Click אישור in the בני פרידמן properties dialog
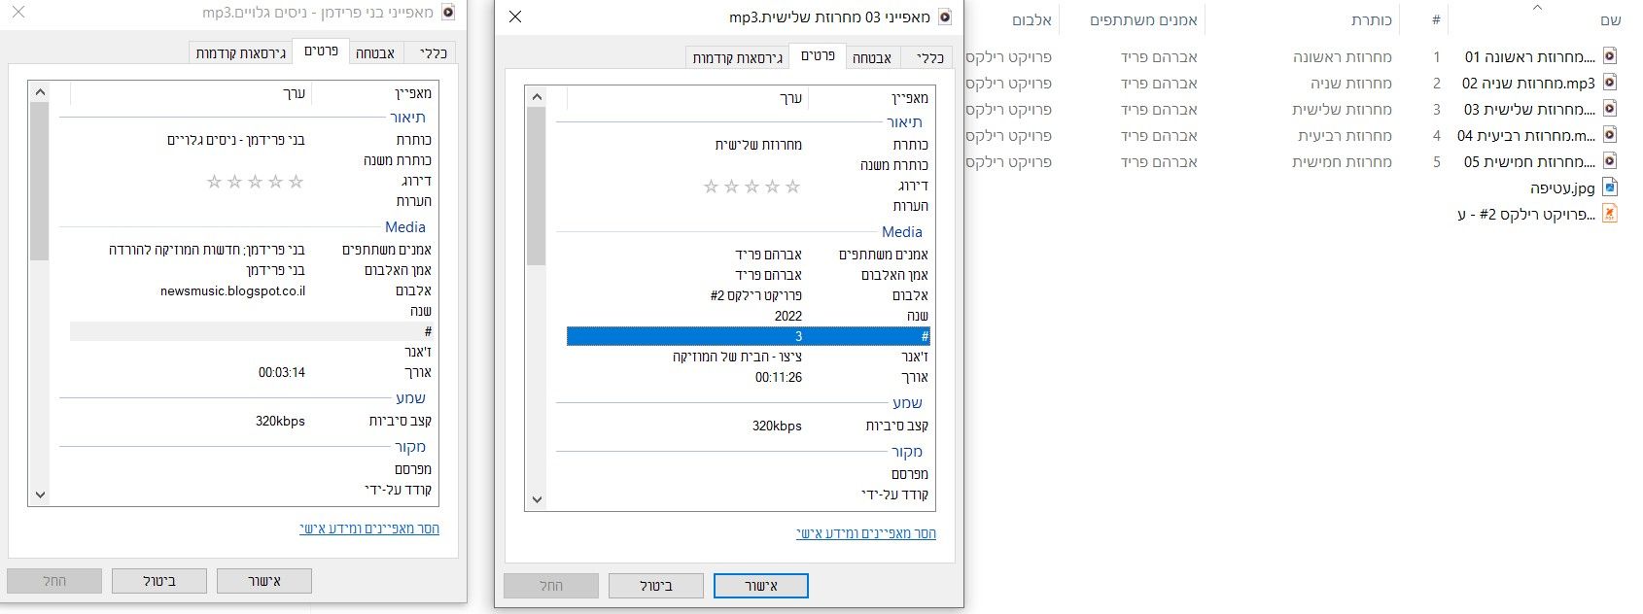The height and width of the screenshot is (614, 1643). coord(264,581)
